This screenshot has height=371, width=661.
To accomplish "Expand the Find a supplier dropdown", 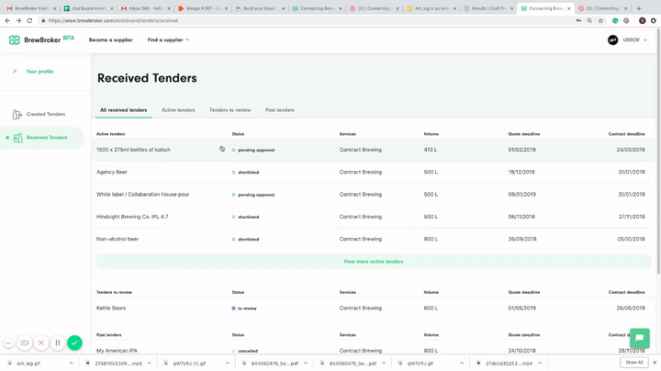I will (168, 40).
